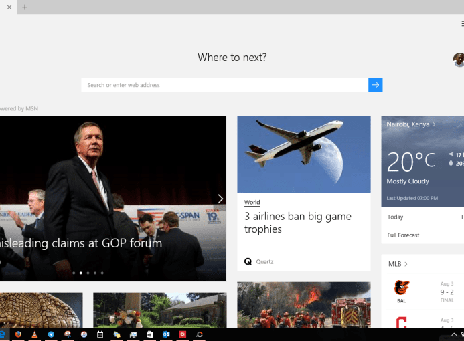The image size is (464, 341).
Task: Open the Hub icon at top right
Action: coord(462,23)
